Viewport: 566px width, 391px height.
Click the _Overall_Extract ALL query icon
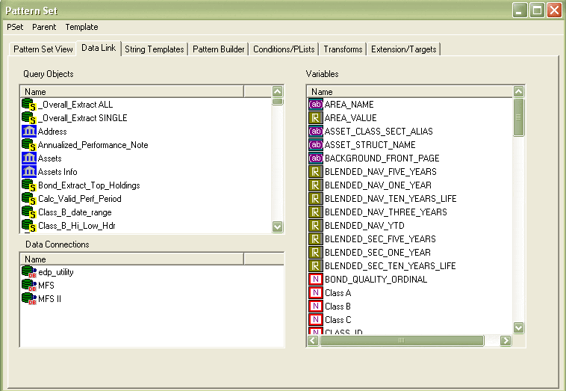29,105
